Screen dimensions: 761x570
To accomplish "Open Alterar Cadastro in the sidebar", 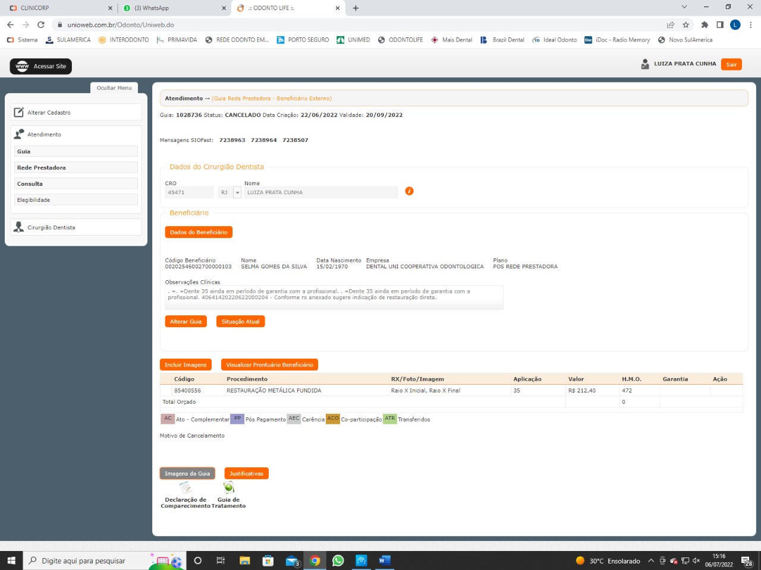I will pyautogui.click(x=76, y=112).
